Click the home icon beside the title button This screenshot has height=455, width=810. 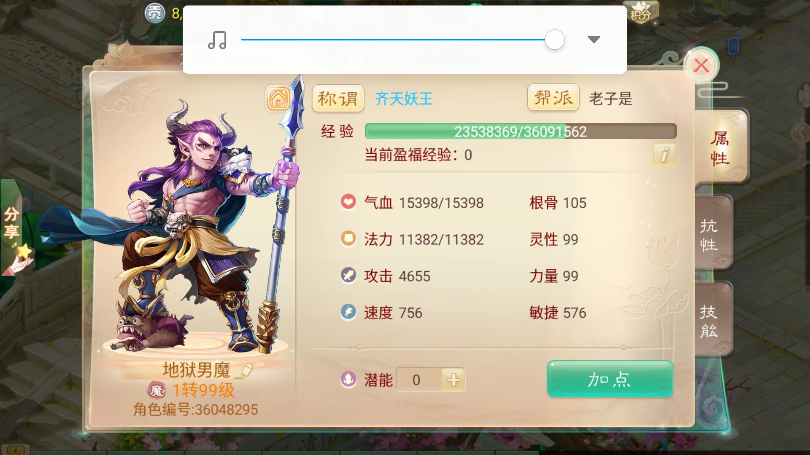click(278, 99)
